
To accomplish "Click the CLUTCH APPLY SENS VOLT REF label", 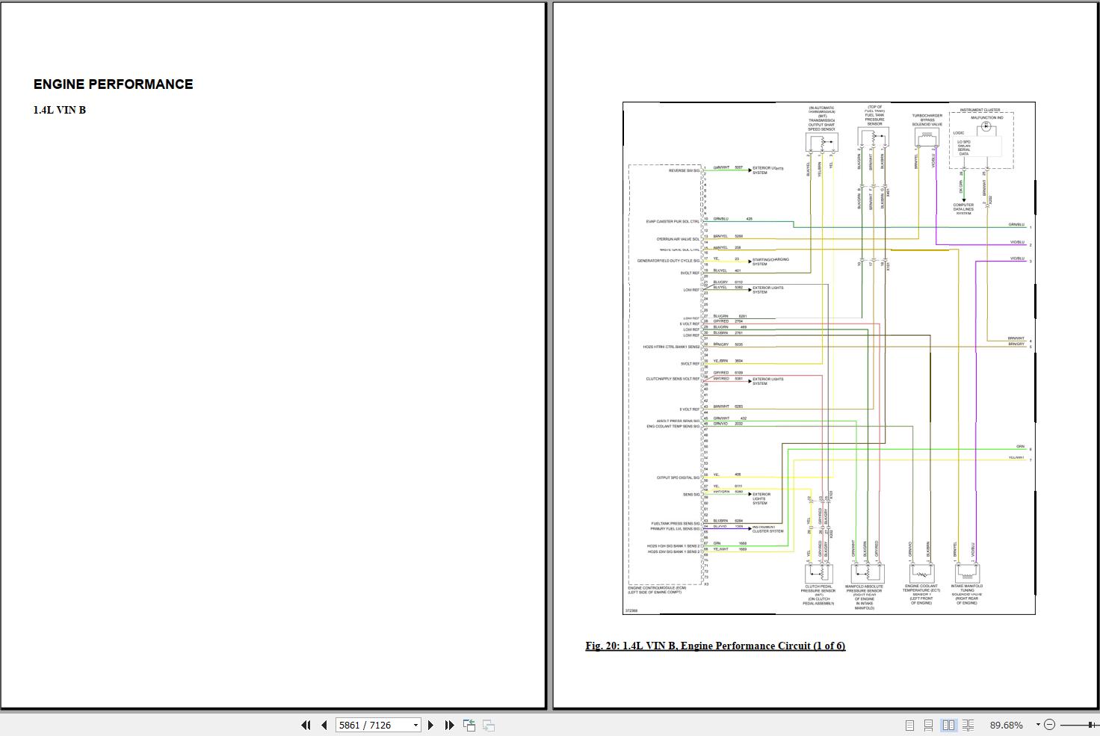I will (x=673, y=379).
